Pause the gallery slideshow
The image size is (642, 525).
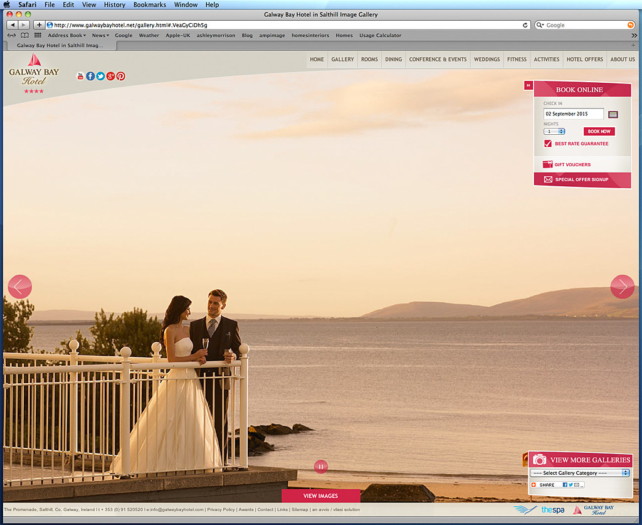pos(321,466)
